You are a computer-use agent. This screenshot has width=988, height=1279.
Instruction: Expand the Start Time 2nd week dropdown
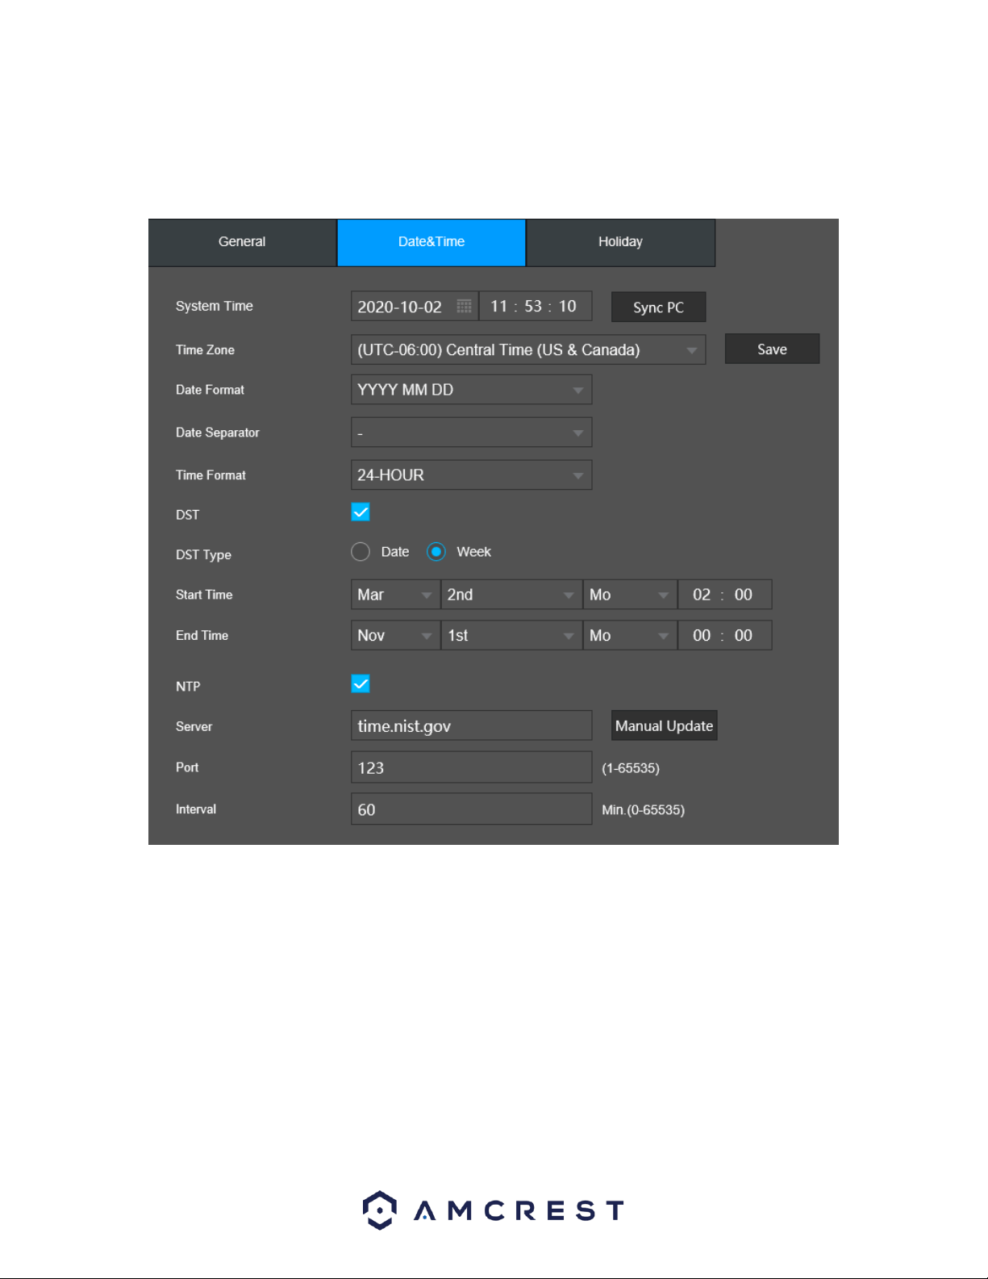(x=511, y=595)
